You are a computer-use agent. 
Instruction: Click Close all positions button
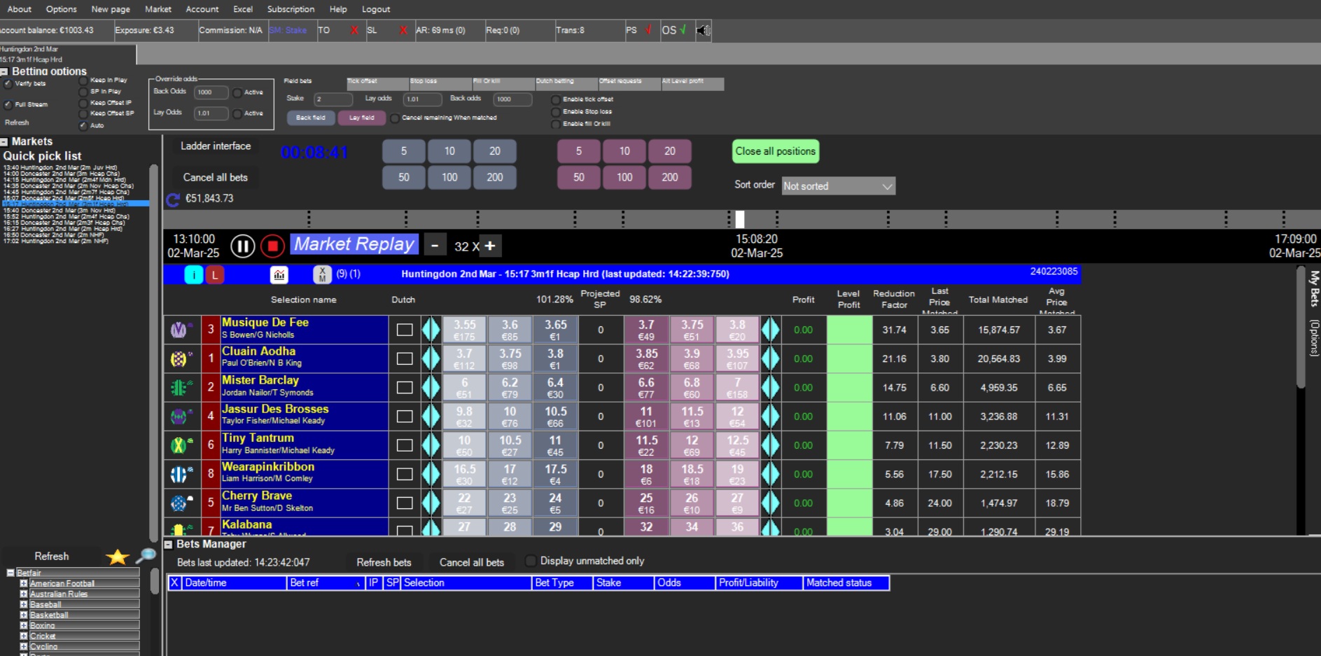pos(775,151)
